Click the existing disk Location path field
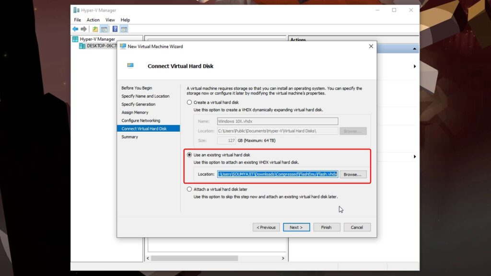This screenshot has height=276, width=491. pos(278,174)
